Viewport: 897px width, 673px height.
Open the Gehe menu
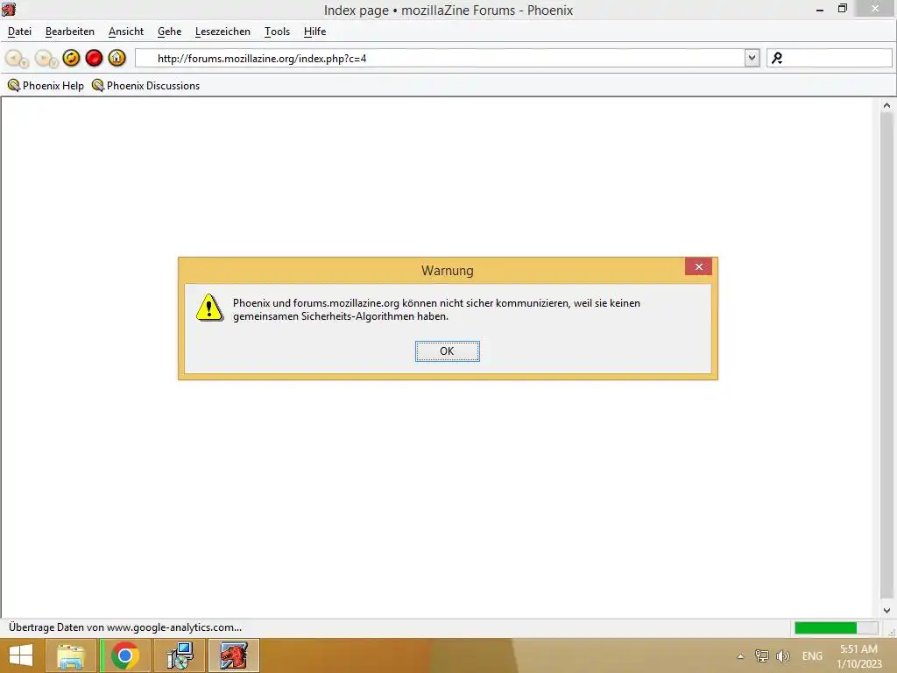(169, 32)
